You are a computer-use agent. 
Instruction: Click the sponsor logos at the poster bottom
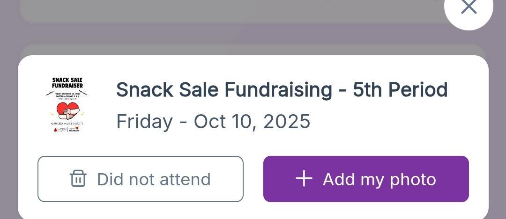tap(67, 129)
